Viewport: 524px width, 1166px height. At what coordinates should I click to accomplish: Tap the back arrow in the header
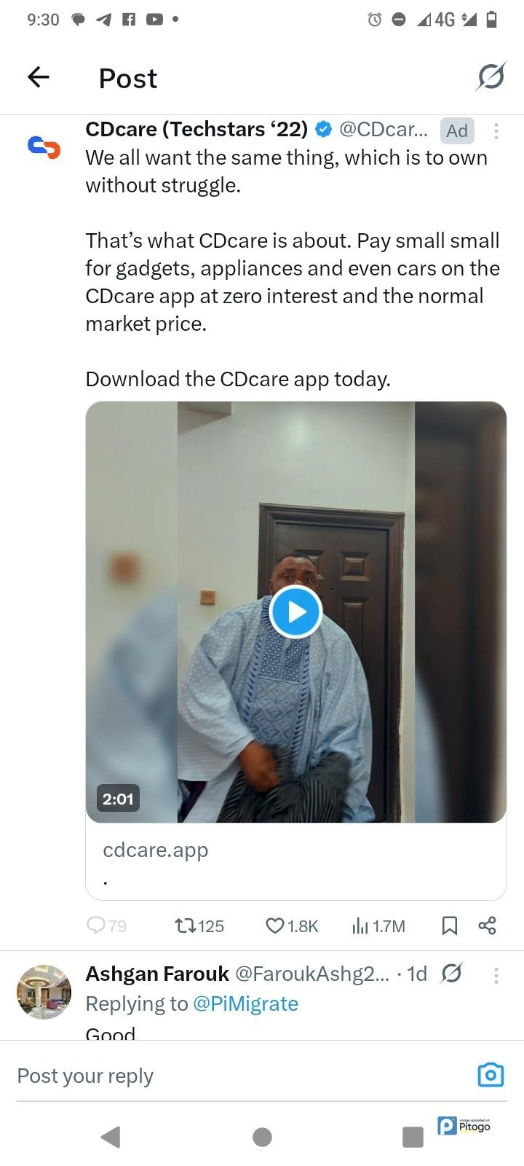(39, 77)
